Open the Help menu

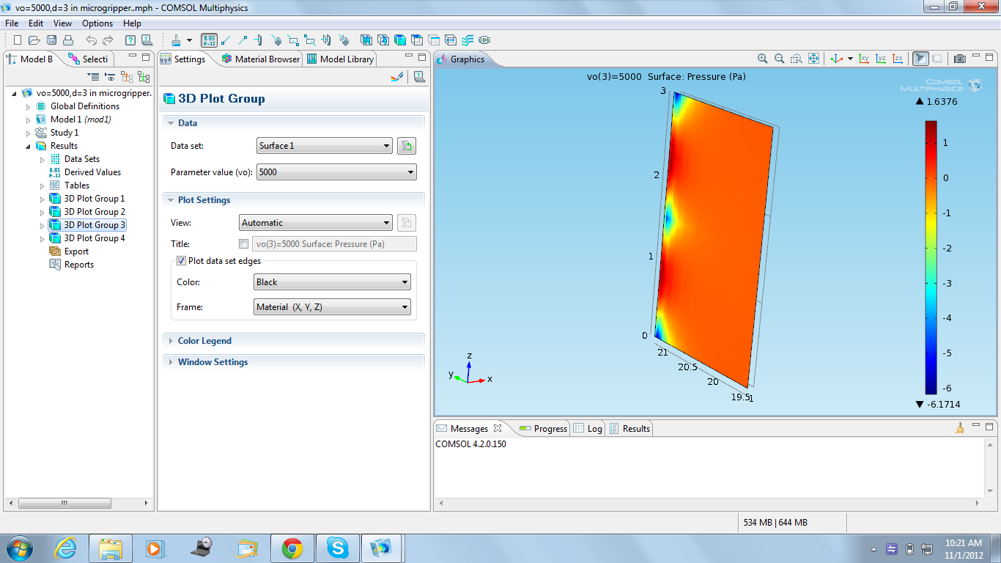coord(132,23)
